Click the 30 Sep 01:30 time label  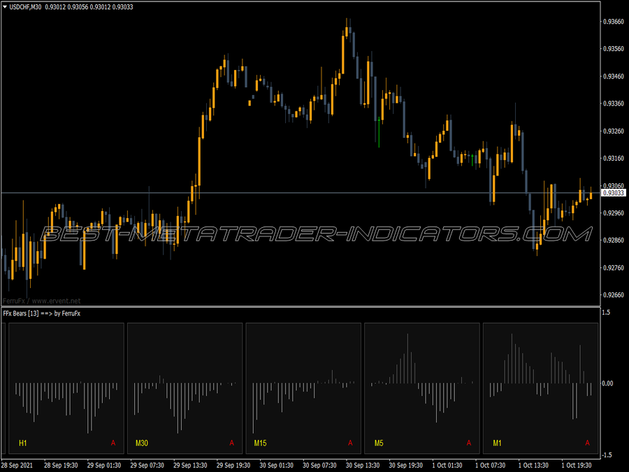click(x=276, y=465)
